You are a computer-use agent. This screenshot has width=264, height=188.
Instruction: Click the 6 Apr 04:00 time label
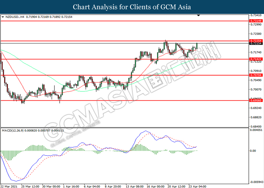pos(92,186)
